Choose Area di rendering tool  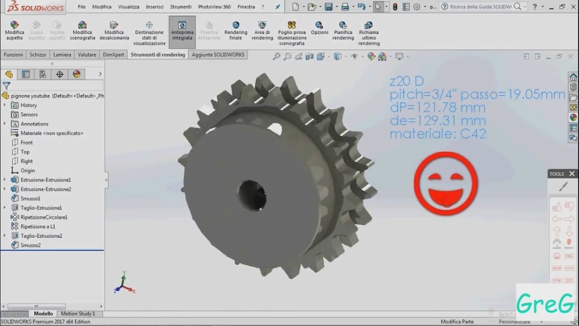pos(262,31)
